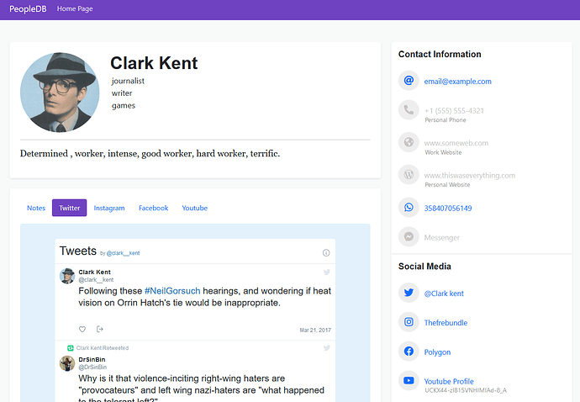Image resolution: width=580 pixels, height=402 pixels.
Task: Click the Messenger label
Action: click(x=441, y=238)
